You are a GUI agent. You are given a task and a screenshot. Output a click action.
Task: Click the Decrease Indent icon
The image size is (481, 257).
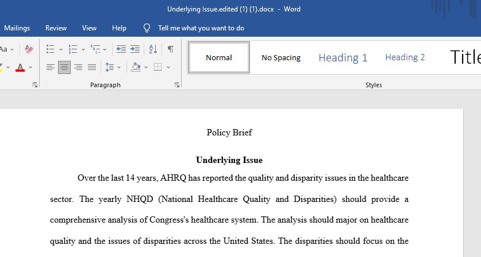(x=121, y=49)
